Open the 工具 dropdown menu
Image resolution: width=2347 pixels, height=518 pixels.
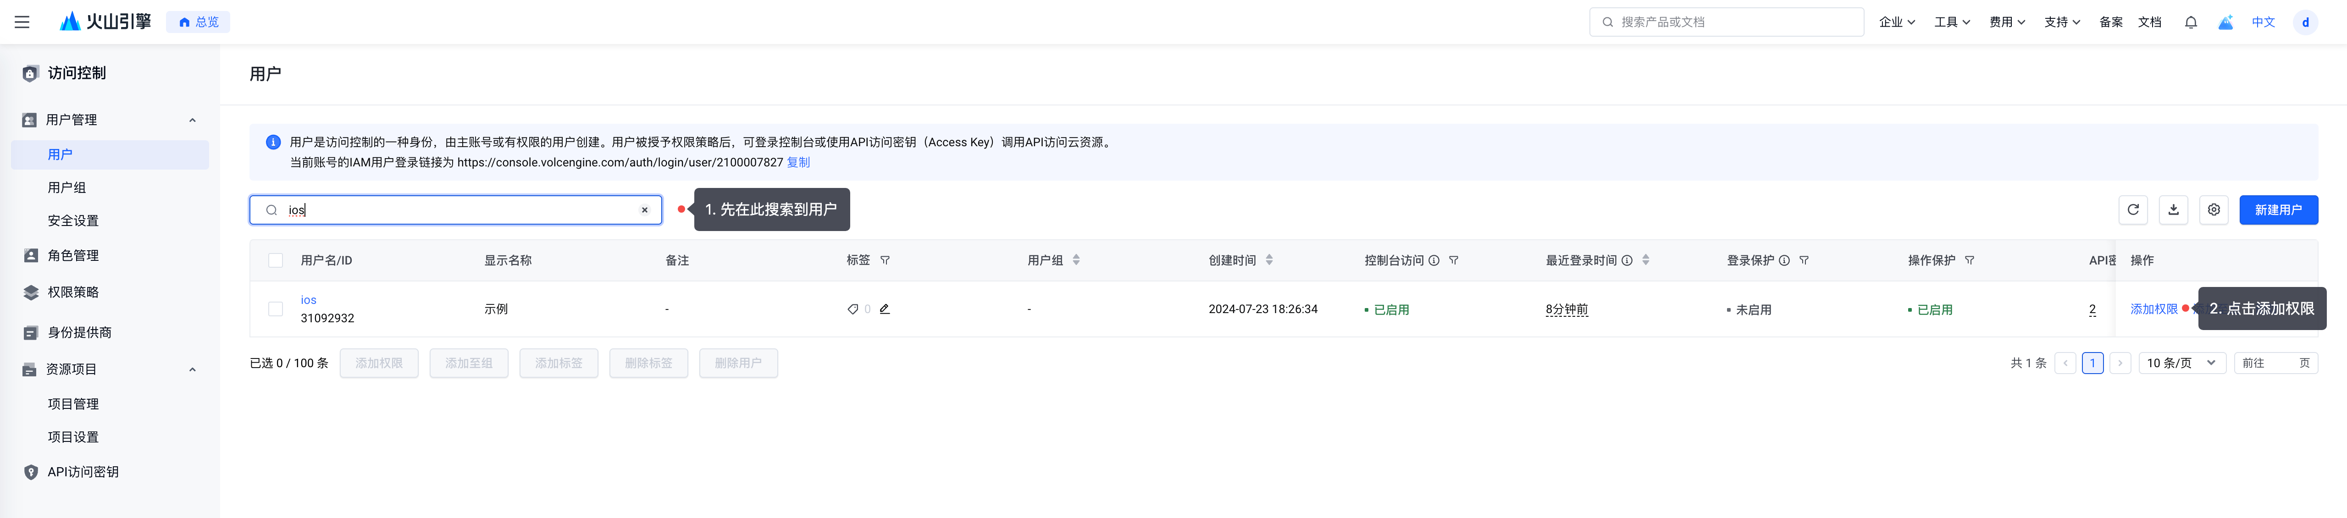[1953, 22]
